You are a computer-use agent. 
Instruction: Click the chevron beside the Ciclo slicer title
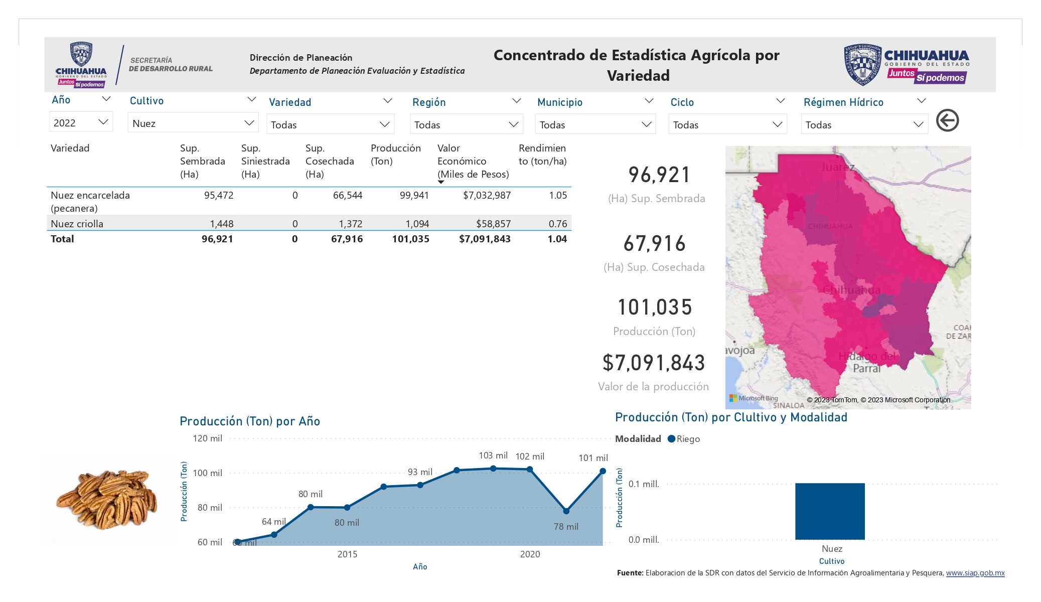(x=780, y=101)
